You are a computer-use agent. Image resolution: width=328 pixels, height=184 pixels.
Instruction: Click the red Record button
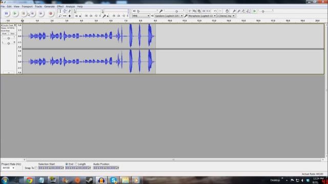click(x=50, y=14)
